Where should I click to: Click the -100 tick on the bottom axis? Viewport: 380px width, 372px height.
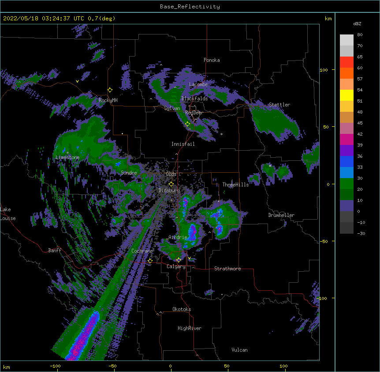tap(55, 366)
